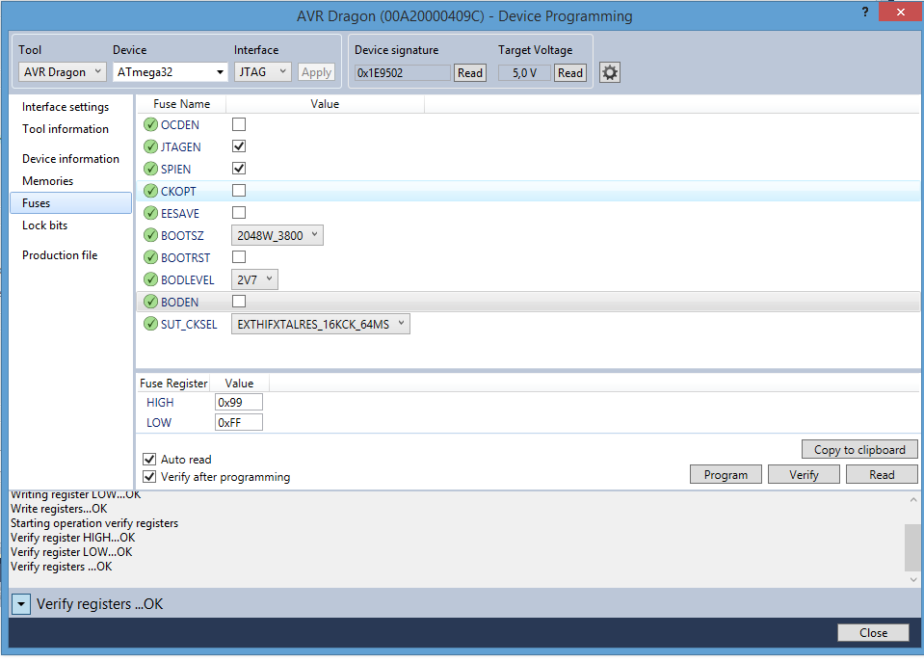Open Device information page
924x662 pixels.
70,159
